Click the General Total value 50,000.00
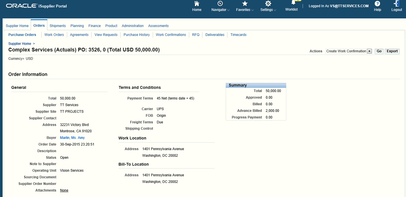 click(68, 98)
